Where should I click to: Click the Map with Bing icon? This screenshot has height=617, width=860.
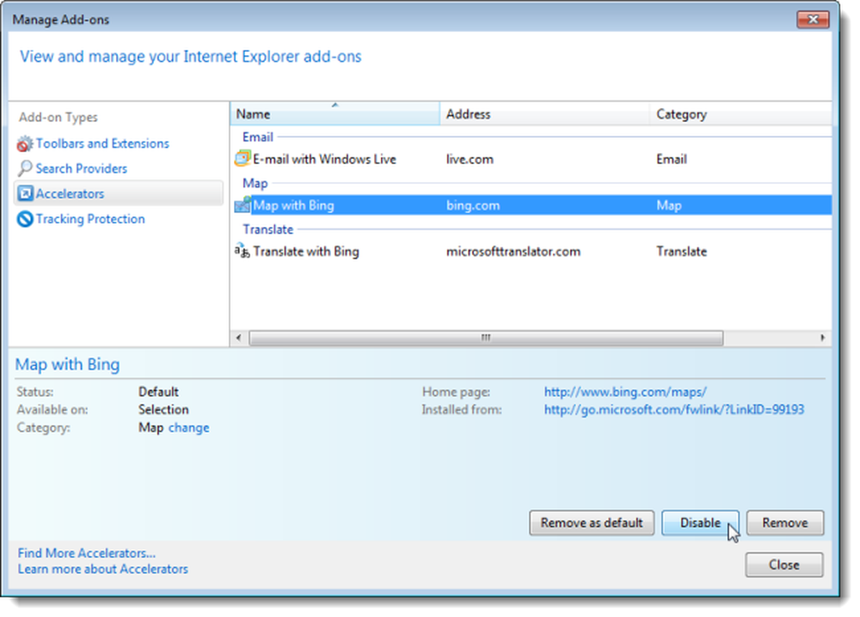[243, 205]
